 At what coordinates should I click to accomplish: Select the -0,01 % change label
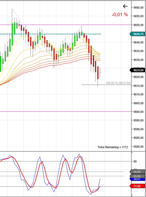click(x=120, y=15)
